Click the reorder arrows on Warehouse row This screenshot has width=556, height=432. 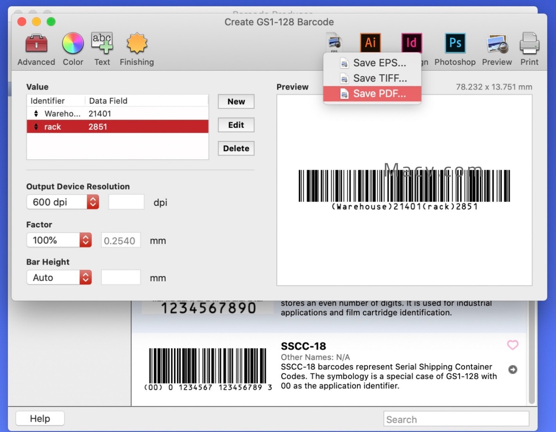pyautogui.click(x=36, y=114)
